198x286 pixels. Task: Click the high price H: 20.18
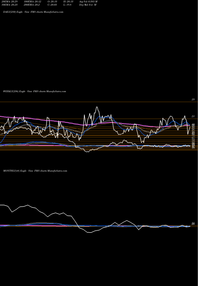pos(68,2)
